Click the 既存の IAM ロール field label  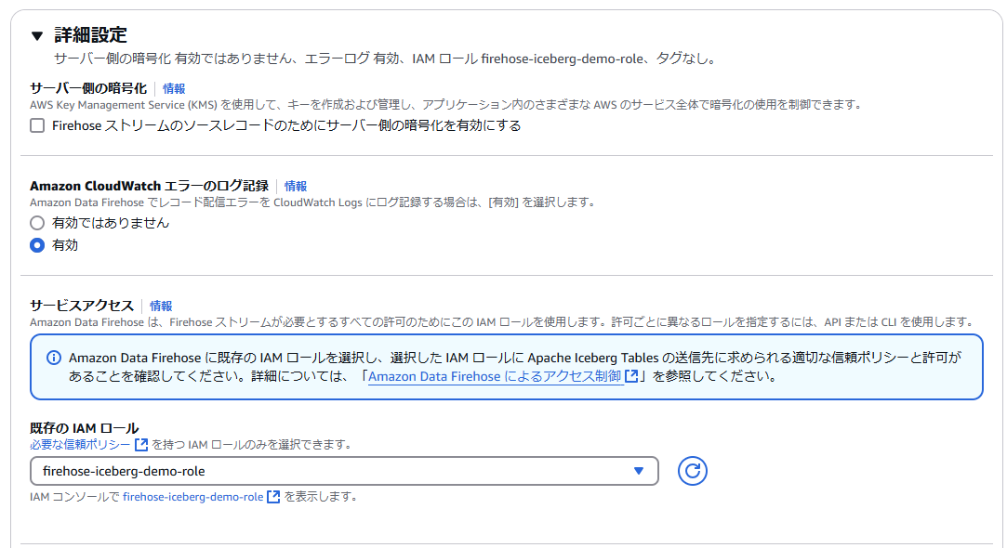tap(84, 428)
